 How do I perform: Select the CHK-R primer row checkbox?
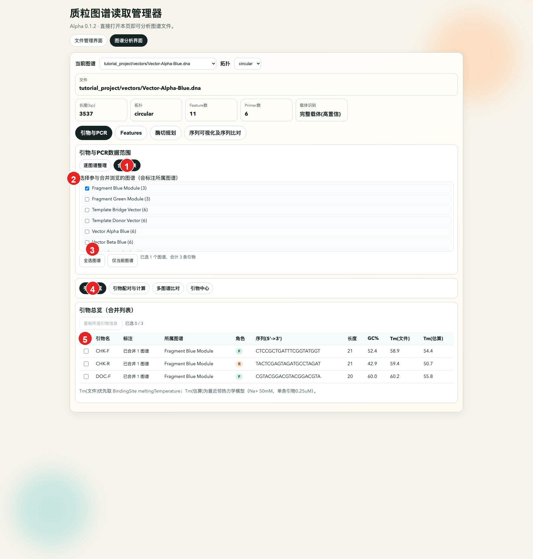(x=86, y=364)
